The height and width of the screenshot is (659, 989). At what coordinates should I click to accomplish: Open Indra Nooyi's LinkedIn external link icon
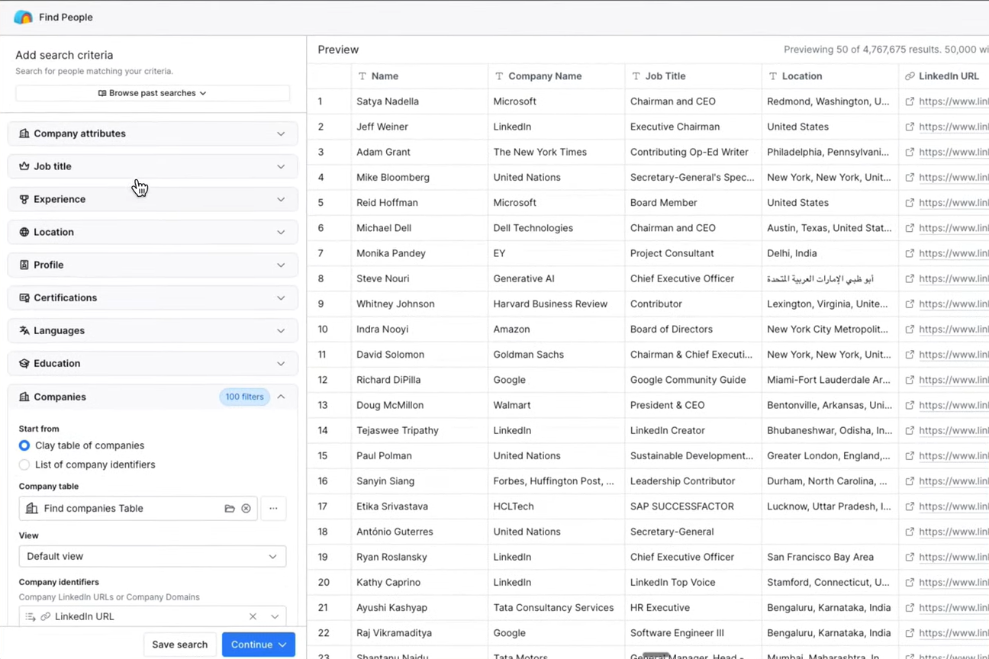[x=910, y=329]
